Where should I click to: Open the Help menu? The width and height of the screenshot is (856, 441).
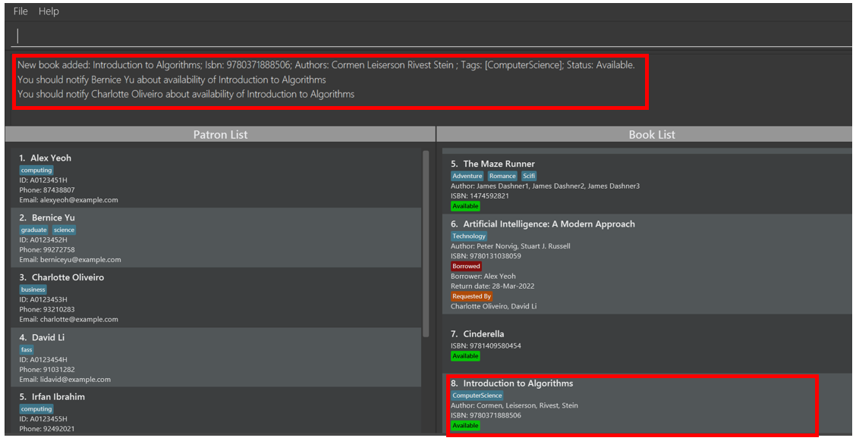coord(49,11)
